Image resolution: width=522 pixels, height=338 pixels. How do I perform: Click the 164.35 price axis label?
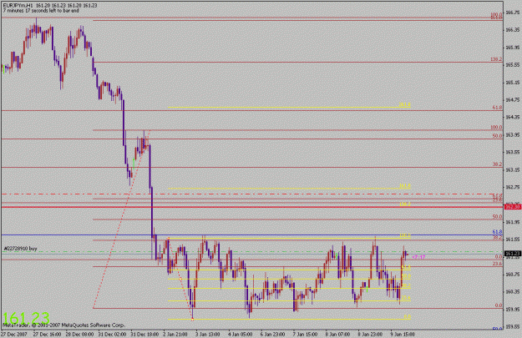pyautogui.click(x=513, y=117)
